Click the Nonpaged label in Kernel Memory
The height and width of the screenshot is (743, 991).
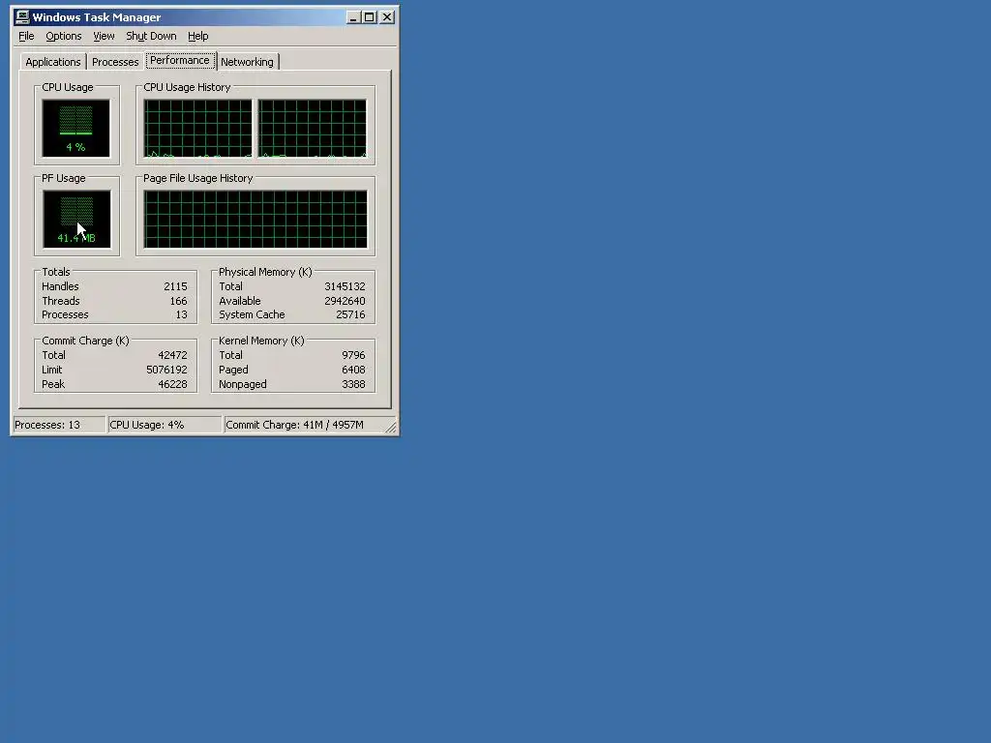click(x=243, y=384)
